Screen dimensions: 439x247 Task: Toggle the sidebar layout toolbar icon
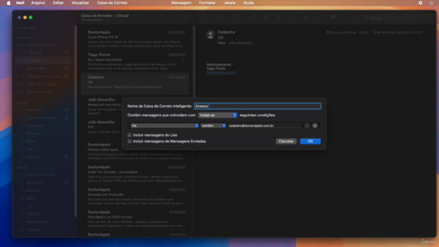[206, 17]
